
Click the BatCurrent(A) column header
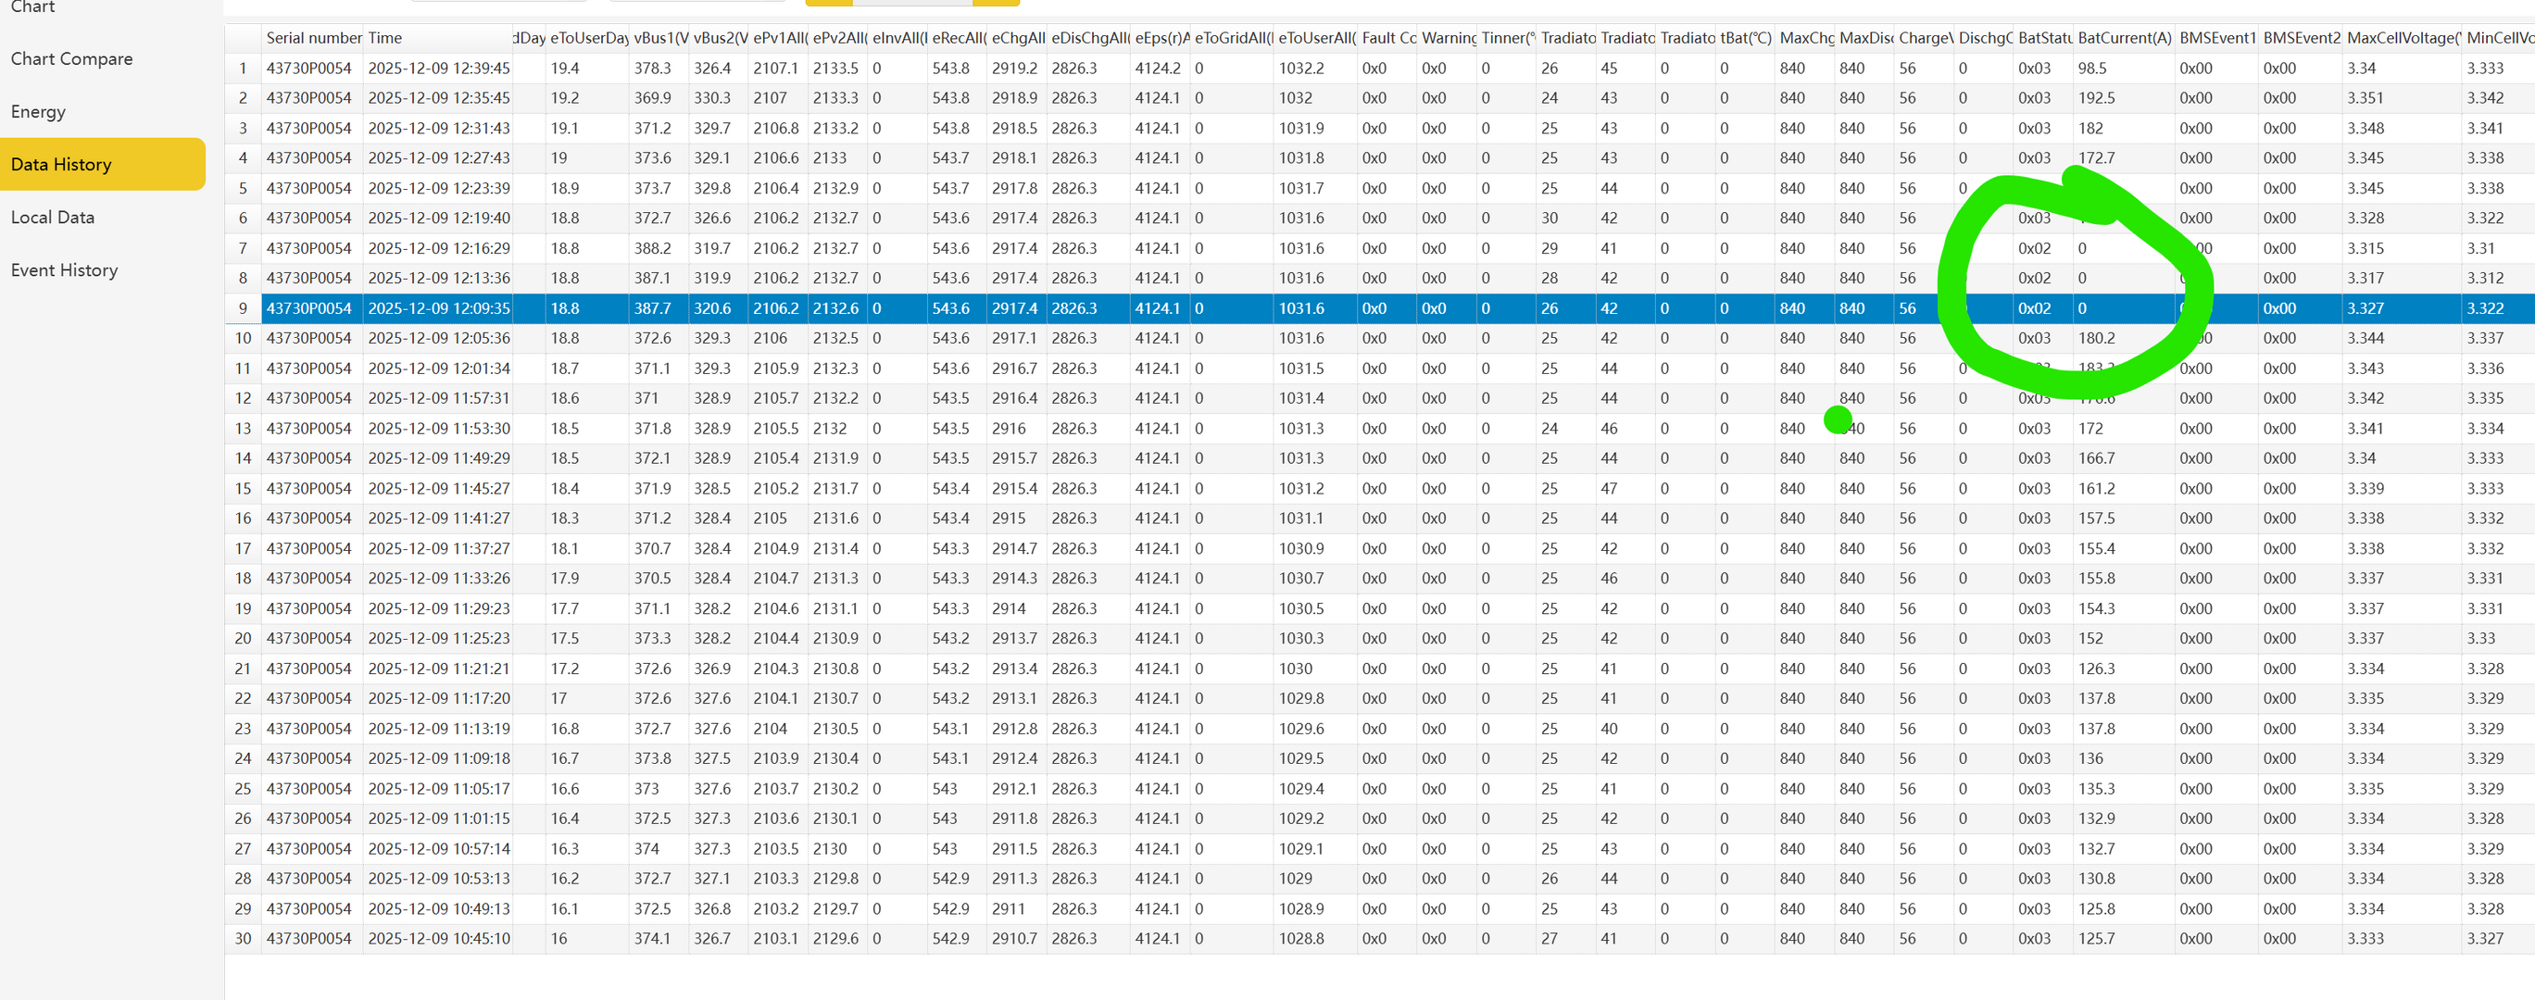(x=2124, y=37)
